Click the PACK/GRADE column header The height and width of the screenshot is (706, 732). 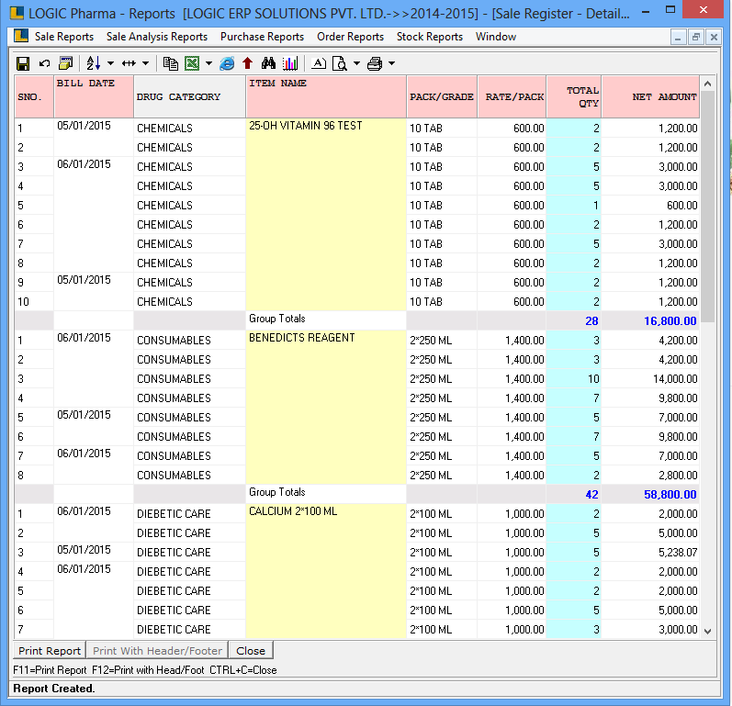442,96
